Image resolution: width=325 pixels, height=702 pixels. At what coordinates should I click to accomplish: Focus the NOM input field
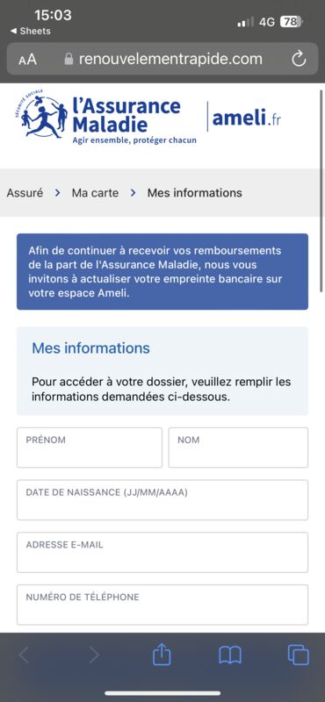238,448
